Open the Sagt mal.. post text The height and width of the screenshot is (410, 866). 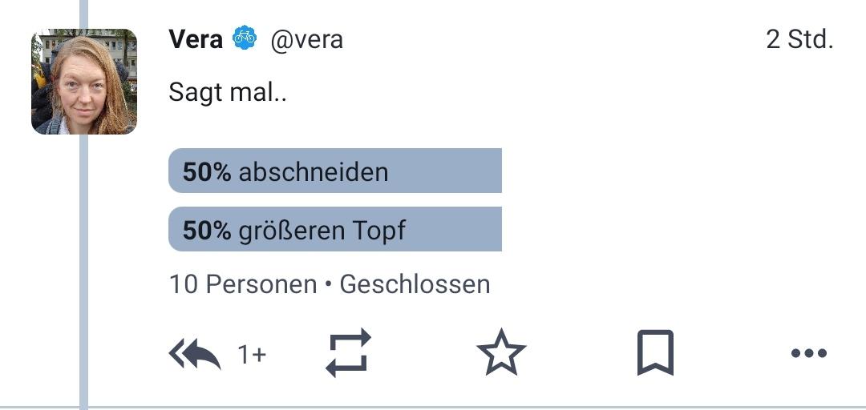(228, 92)
